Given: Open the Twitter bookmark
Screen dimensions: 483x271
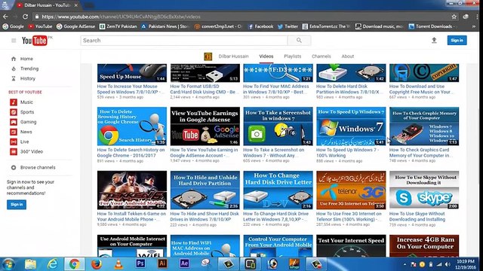Looking at the screenshot, I should click(x=288, y=26).
